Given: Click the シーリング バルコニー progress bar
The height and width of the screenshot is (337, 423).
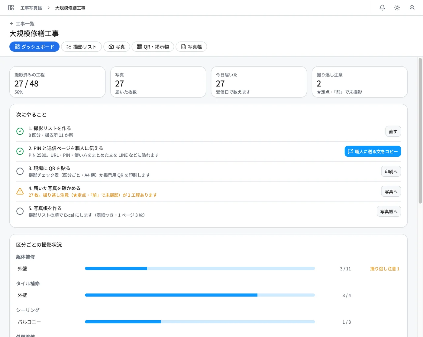Looking at the screenshot, I should pos(200,322).
